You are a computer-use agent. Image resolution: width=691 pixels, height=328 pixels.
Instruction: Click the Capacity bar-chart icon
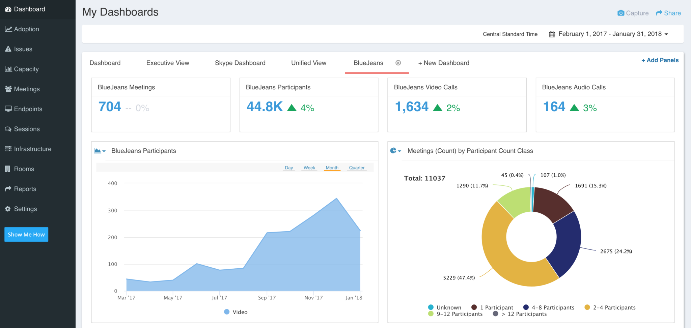(8, 69)
